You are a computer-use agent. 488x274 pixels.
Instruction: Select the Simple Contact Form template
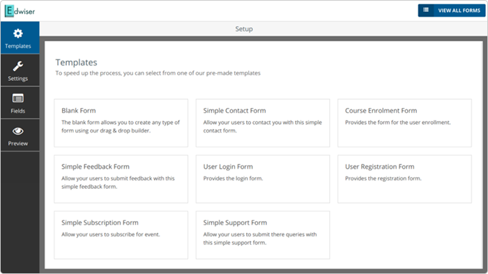tap(263, 123)
